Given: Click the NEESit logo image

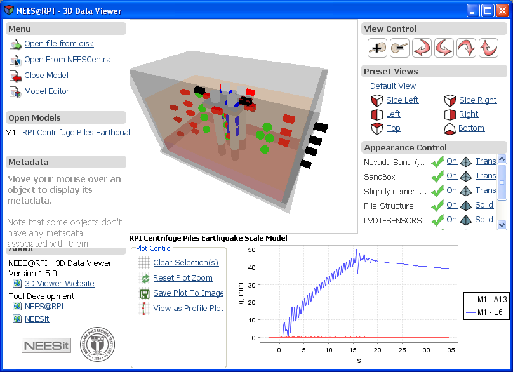Looking at the screenshot, I should click(x=46, y=345).
